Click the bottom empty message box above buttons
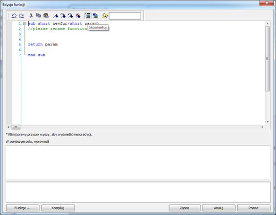 138,192
